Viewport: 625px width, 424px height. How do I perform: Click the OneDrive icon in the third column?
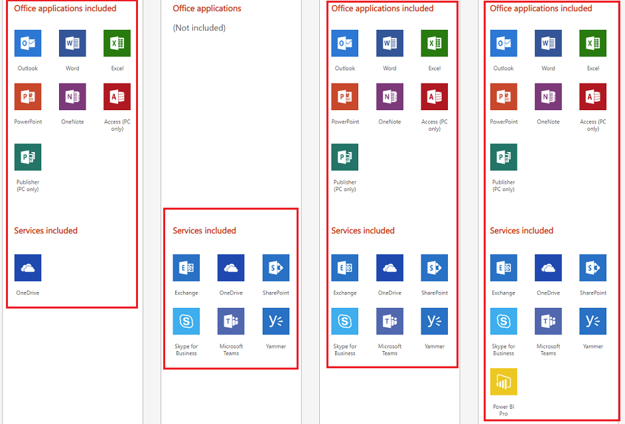point(390,268)
